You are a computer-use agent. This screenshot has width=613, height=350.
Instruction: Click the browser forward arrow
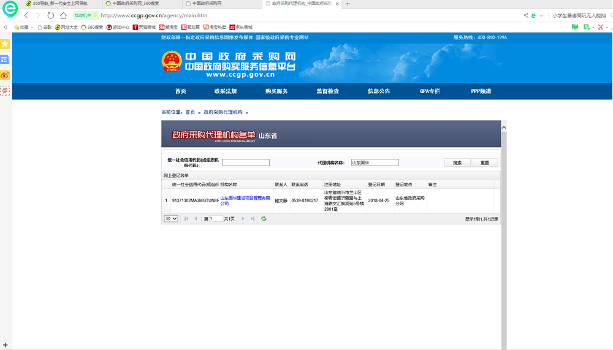click(x=38, y=15)
